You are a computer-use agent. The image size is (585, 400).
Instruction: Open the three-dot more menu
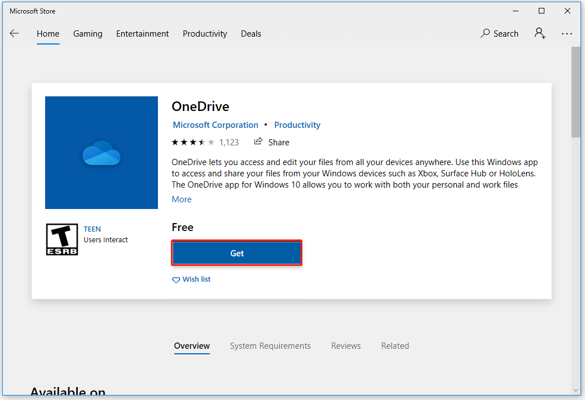[x=567, y=33]
